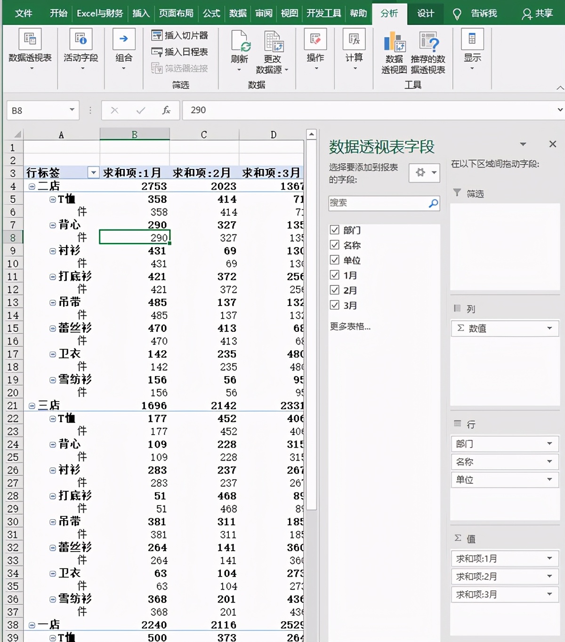This screenshot has width=565, height=642.
Task: Click the search magnifier in field list
Action: (433, 203)
